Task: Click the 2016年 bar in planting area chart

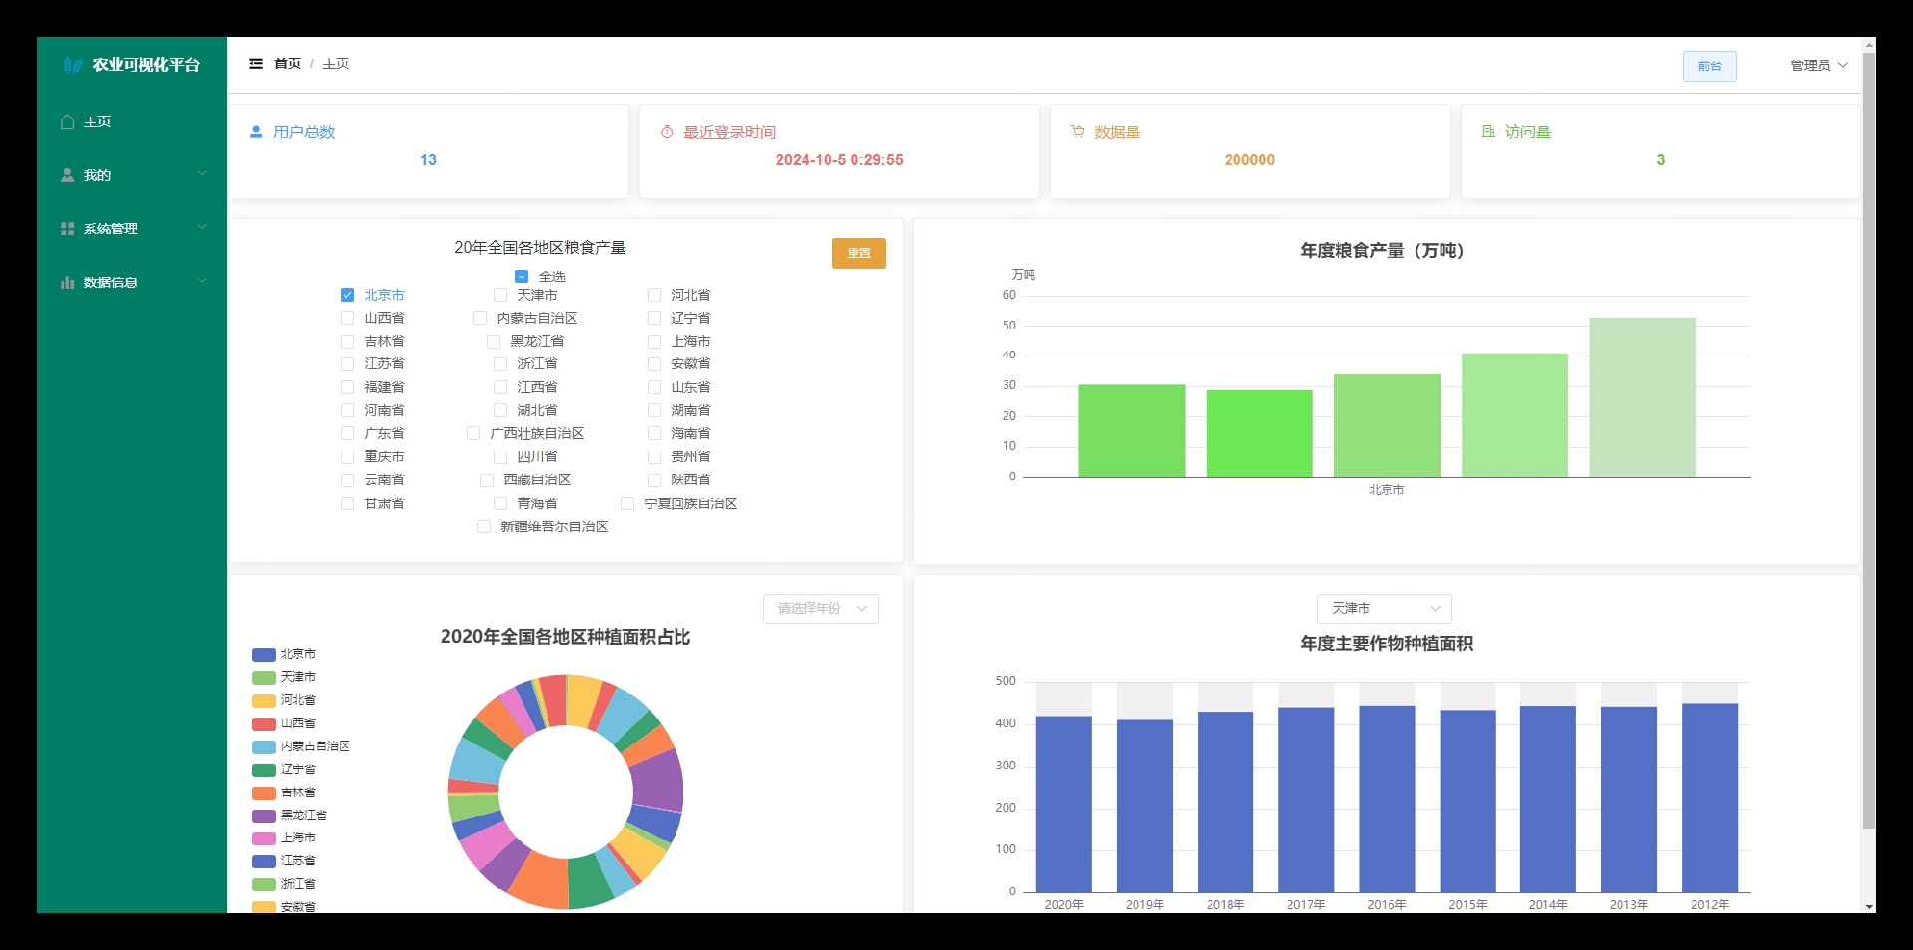Action: pos(1387,799)
